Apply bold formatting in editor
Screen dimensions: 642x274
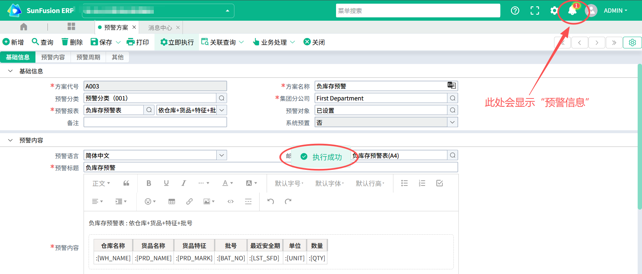[149, 183]
